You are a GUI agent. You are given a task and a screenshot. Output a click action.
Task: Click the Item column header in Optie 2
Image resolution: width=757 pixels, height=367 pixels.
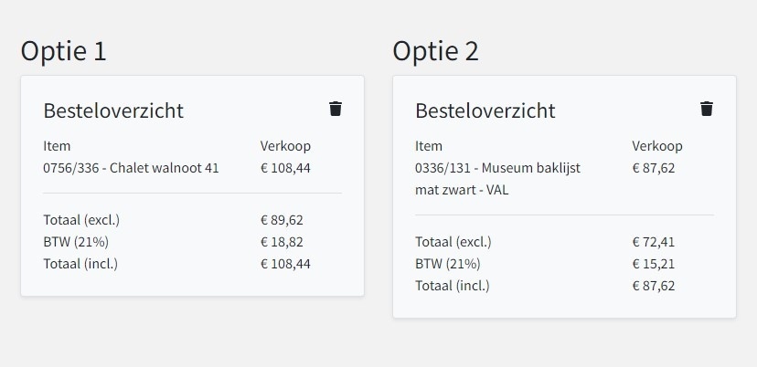point(429,146)
